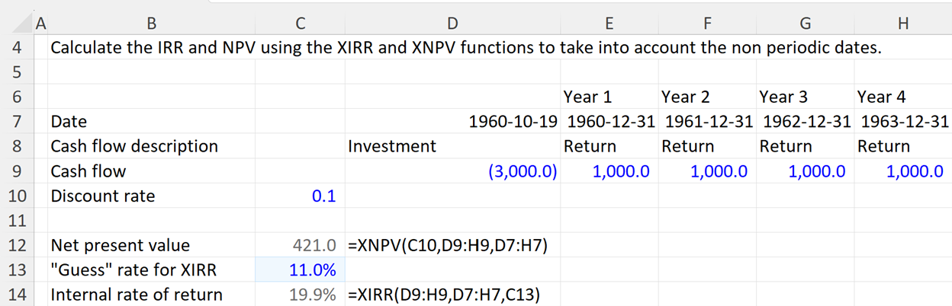Select the Year 1 heading cell
The image size is (952, 306).
pos(609,97)
